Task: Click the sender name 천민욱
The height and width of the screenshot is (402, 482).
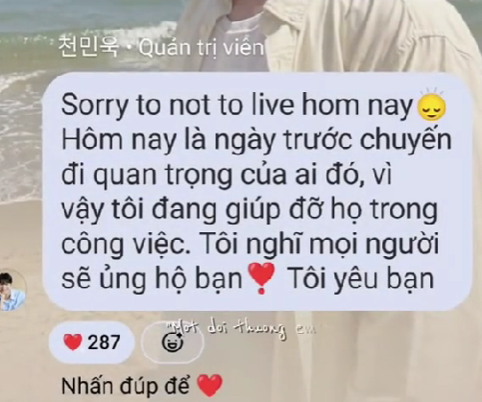Action: coord(88,48)
